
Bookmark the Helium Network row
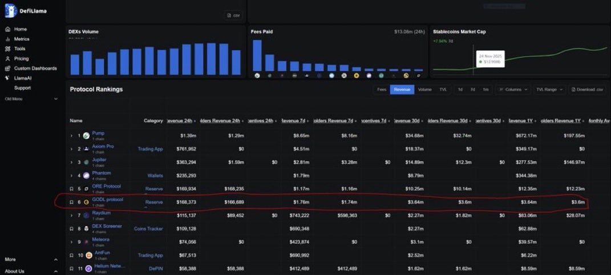pyautogui.click(x=71, y=269)
